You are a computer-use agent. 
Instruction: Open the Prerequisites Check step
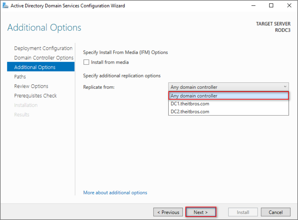pos(35,96)
